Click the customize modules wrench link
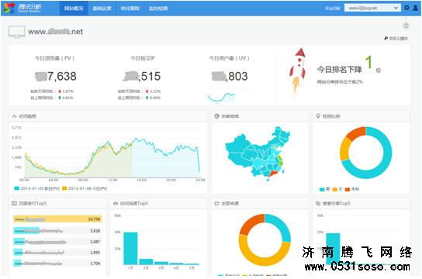422x279 pixels. (396, 39)
